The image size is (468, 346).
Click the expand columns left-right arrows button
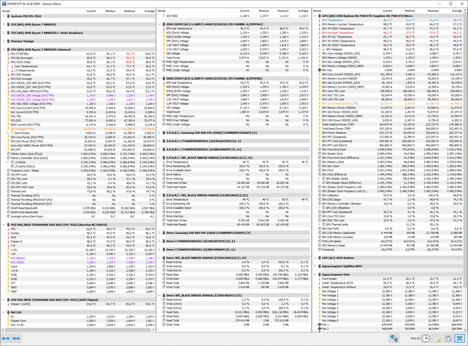(x=6, y=338)
